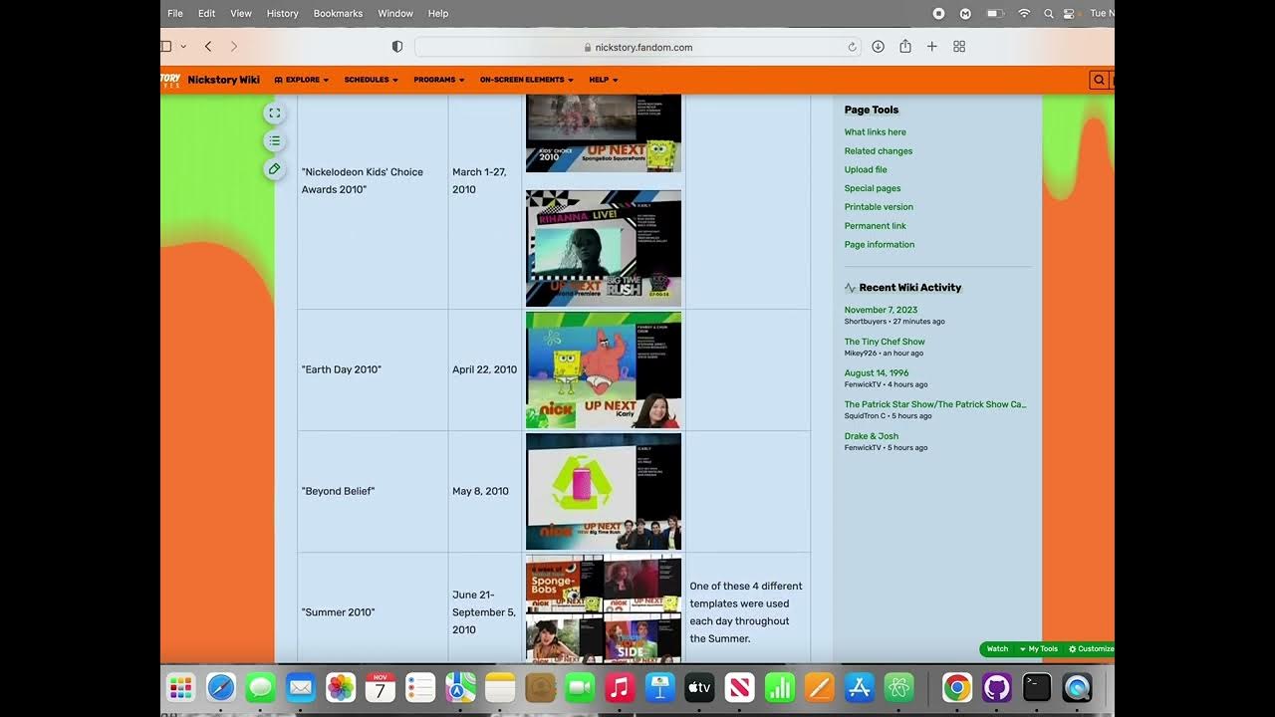Click the screen recording stop icon
This screenshot has width=1275, height=717.
click(x=938, y=14)
